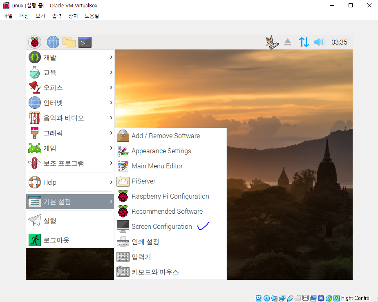
Task: Open Recommended Software
Action: click(170, 211)
